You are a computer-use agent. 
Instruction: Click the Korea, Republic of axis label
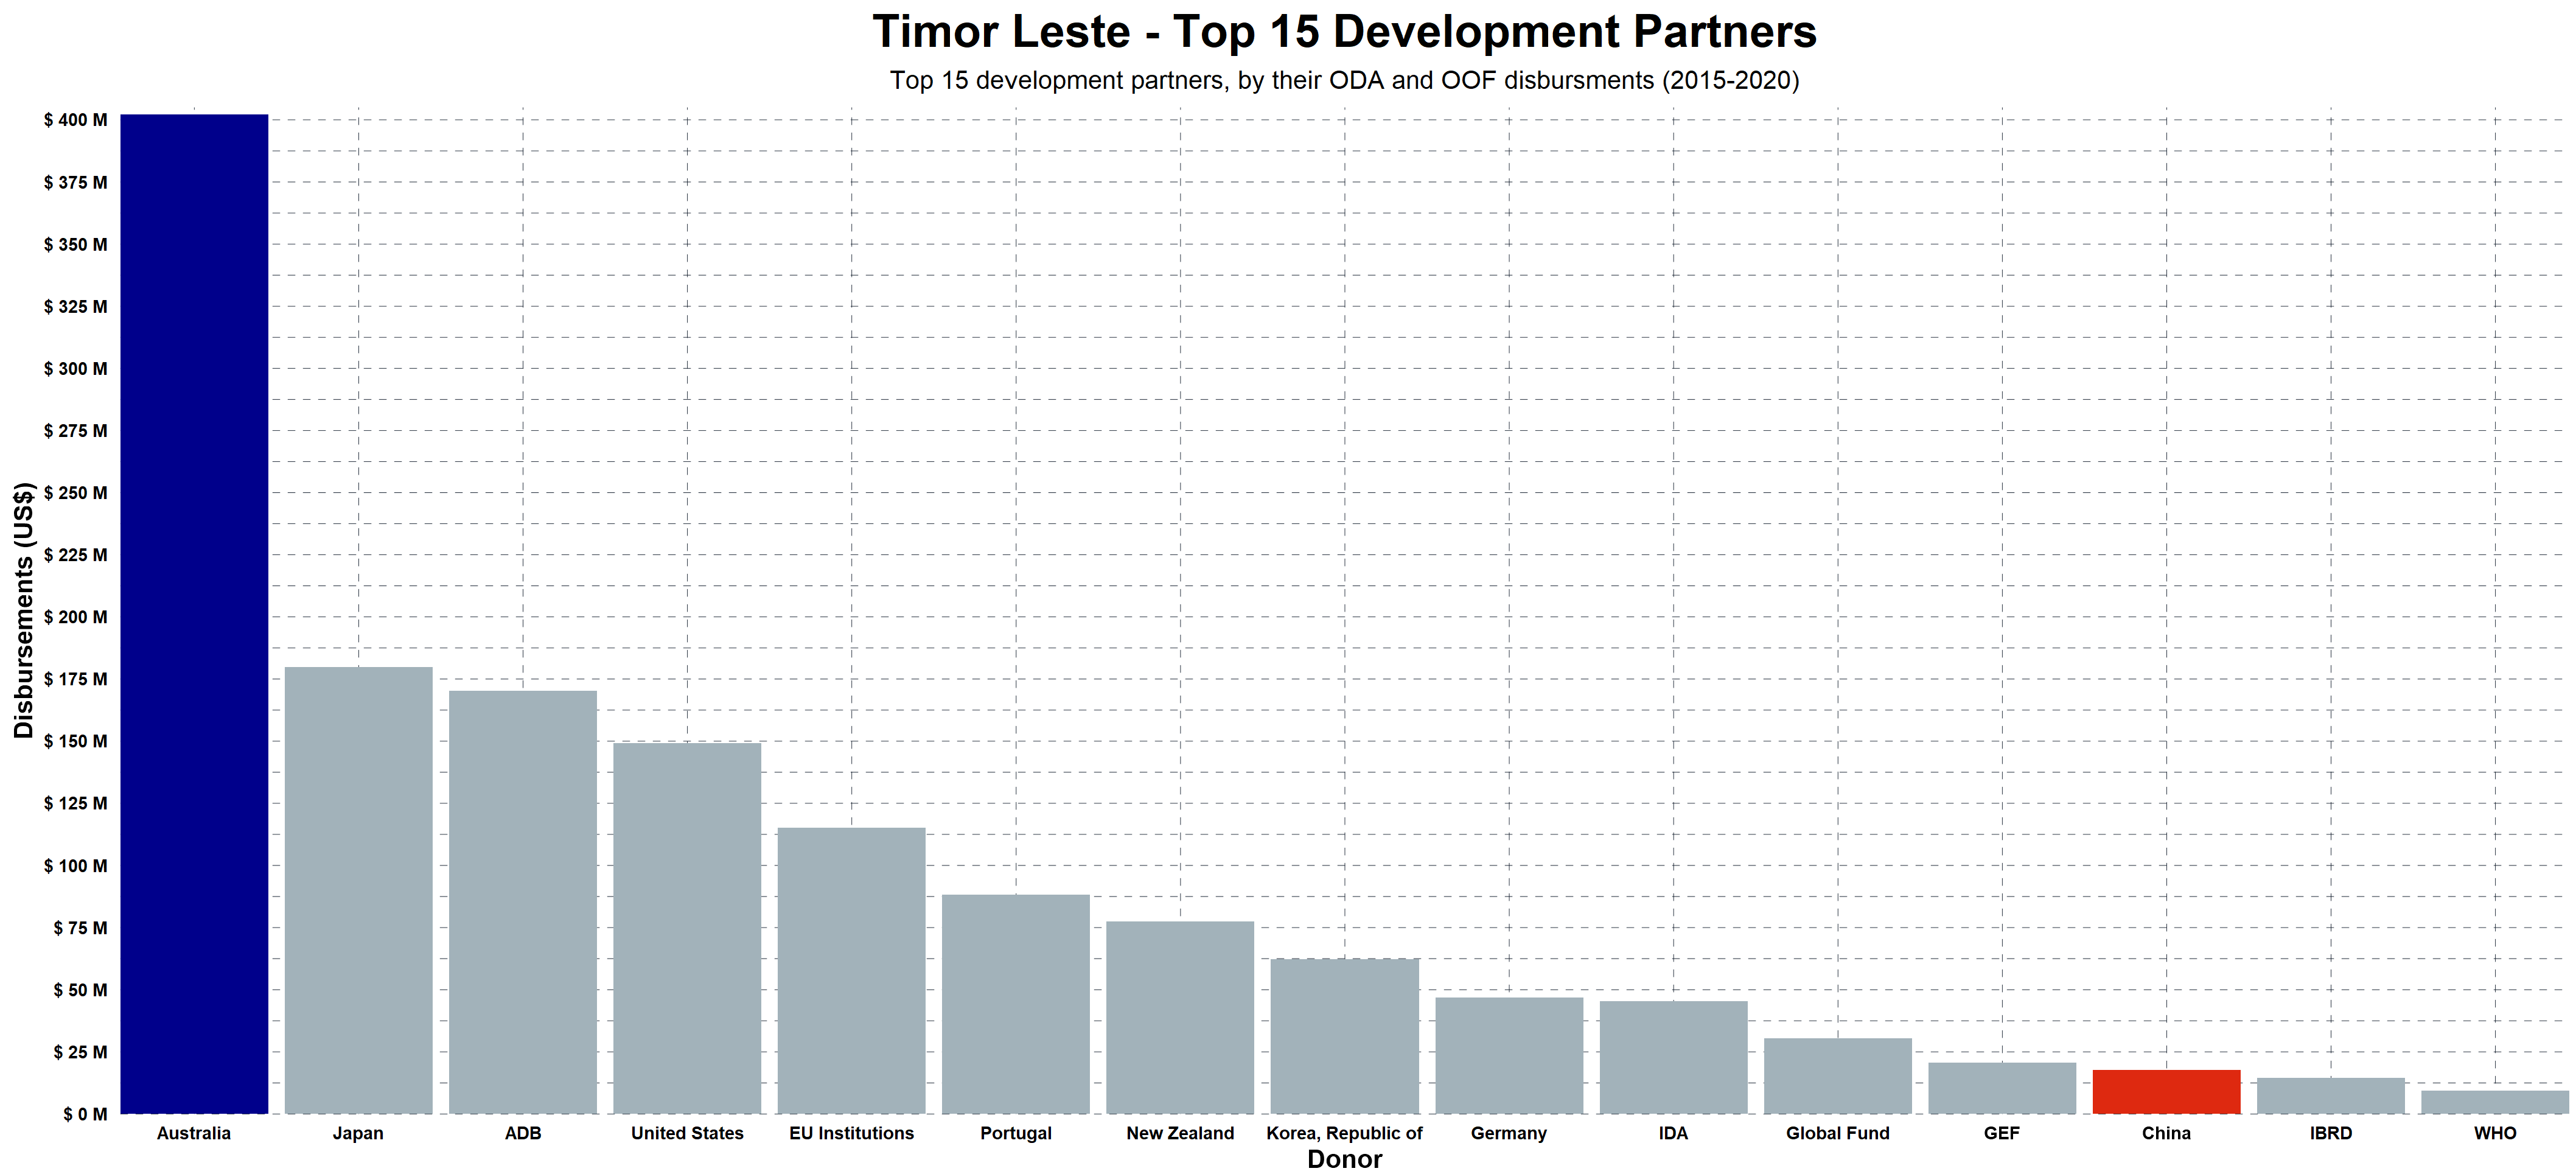(1344, 1133)
